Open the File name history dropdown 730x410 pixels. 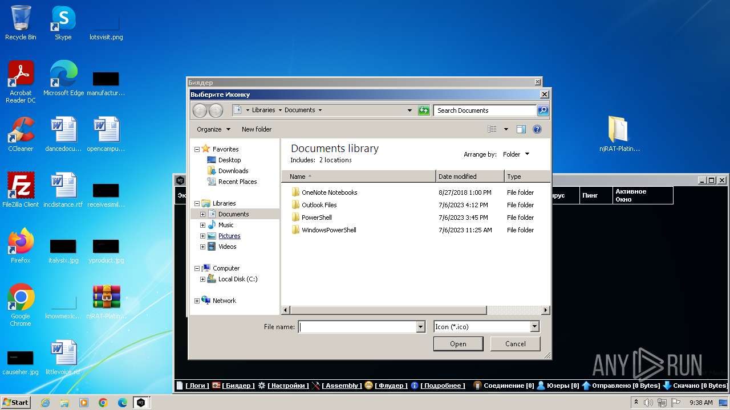coord(421,327)
